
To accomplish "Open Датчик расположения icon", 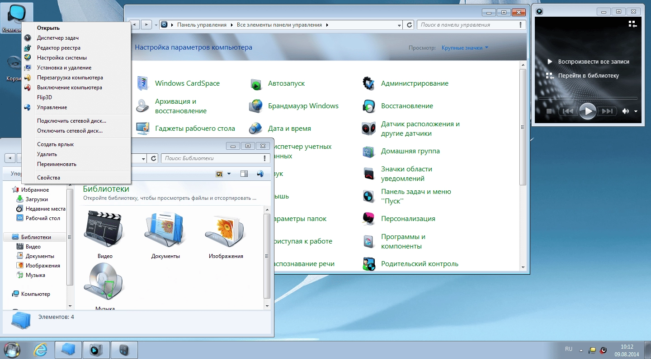I will (x=369, y=129).
